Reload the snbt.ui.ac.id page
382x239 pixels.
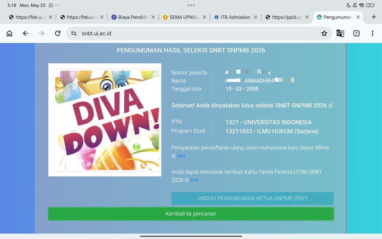click(x=58, y=33)
